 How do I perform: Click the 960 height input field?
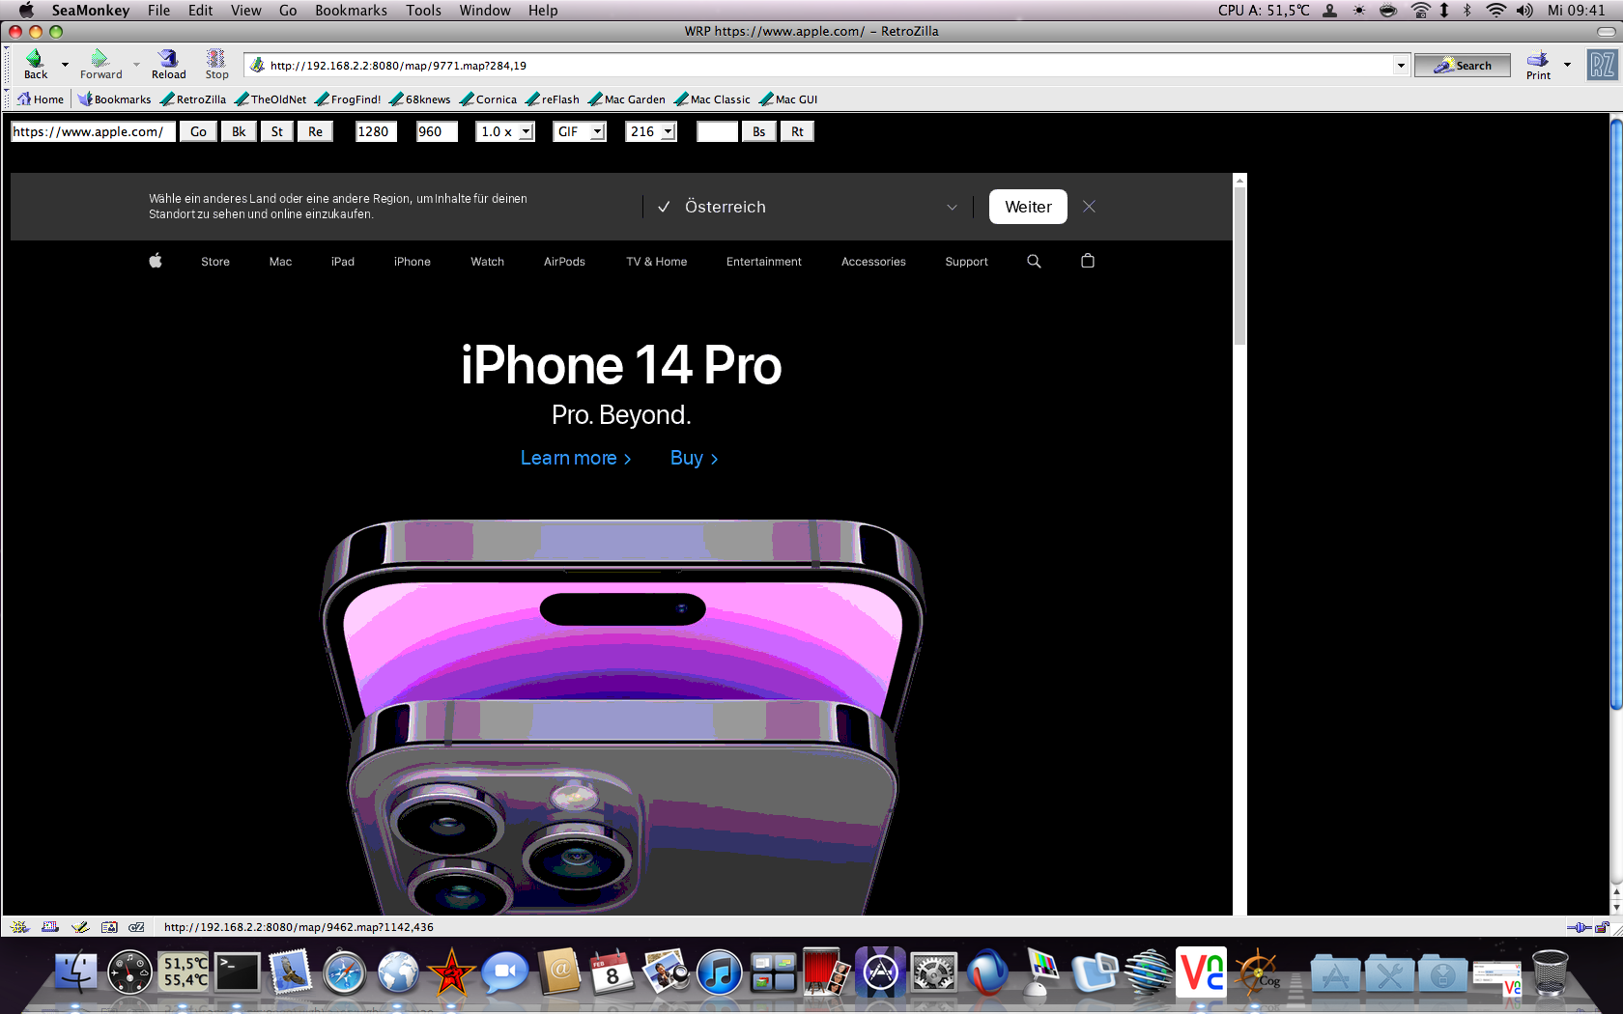click(x=437, y=131)
